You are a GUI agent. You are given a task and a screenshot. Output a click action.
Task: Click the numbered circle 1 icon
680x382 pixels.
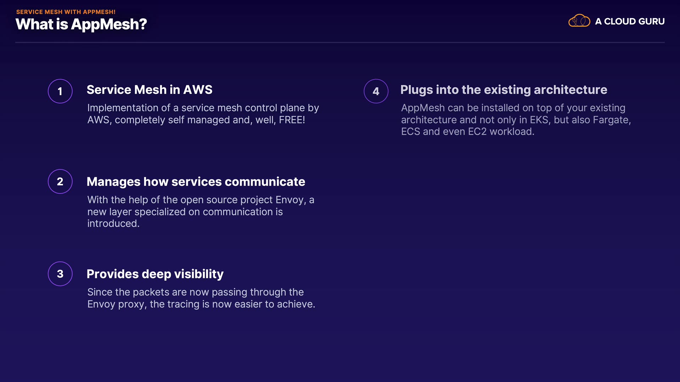pos(60,91)
